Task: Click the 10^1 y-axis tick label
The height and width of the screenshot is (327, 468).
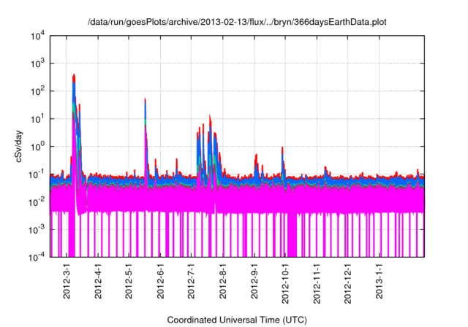Action: [38, 119]
